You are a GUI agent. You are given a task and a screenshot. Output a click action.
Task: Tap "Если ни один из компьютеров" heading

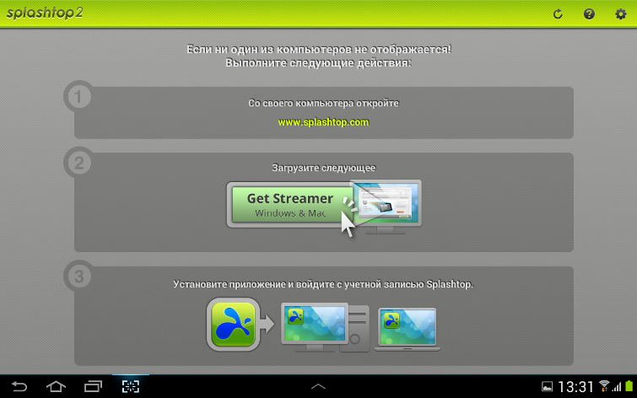click(319, 49)
